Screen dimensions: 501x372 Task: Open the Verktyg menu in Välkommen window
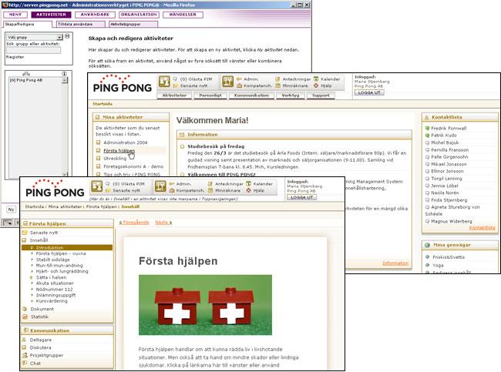[x=291, y=96]
